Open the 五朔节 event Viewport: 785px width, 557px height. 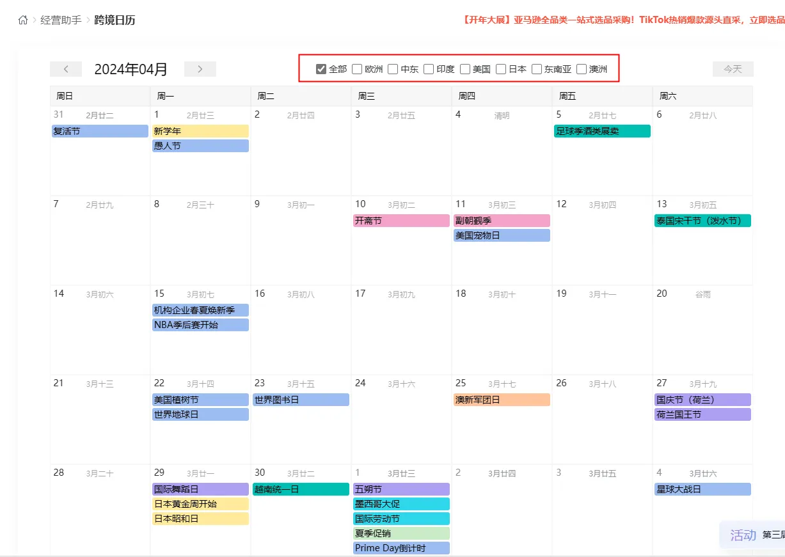pyautogui.click(x=401, y=489)
